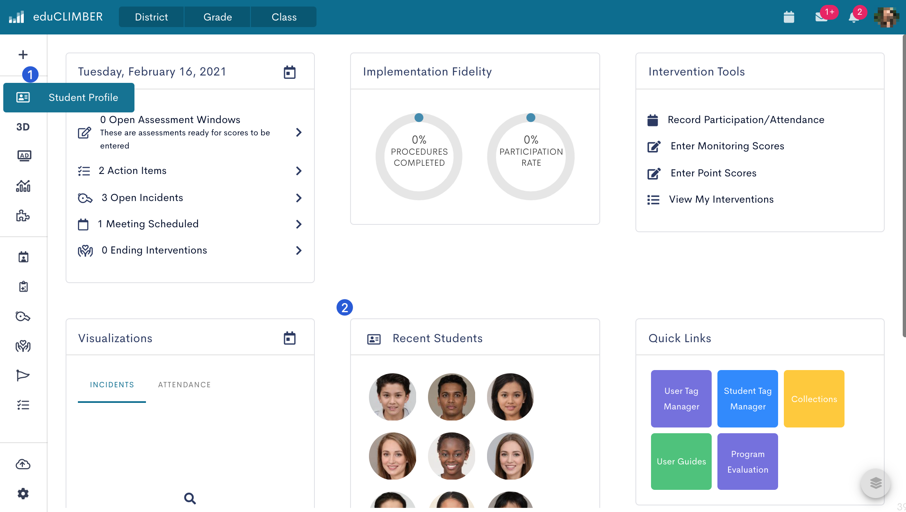Open Enter Monitoring Scores link
This screenshot has height=512, width=906.
pos(715,146)
